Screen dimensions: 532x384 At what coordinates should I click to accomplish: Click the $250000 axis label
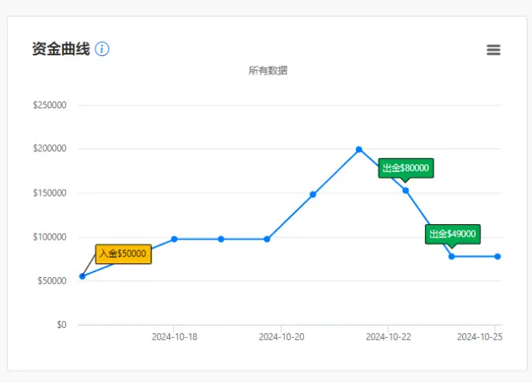pos(50,105)
